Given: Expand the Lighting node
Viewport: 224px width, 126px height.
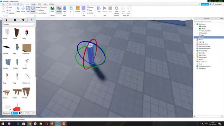Looking at the screenshot, I should point(195,42).
